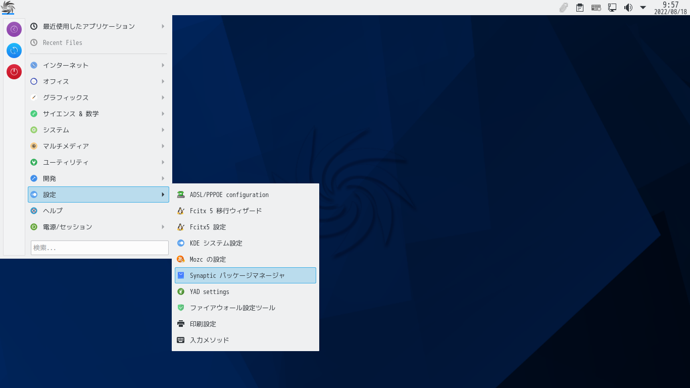Click the volume speaker tray icon
Viewport: 690px width, 388px height.
click(x=628, y=8)
